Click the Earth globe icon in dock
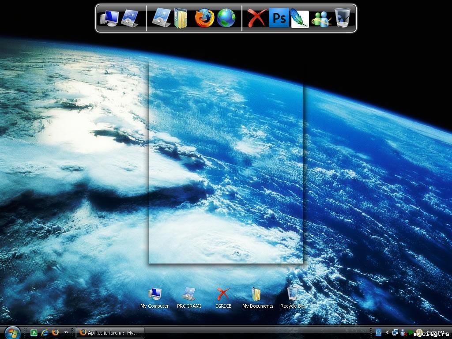 (x=226, y=18)
